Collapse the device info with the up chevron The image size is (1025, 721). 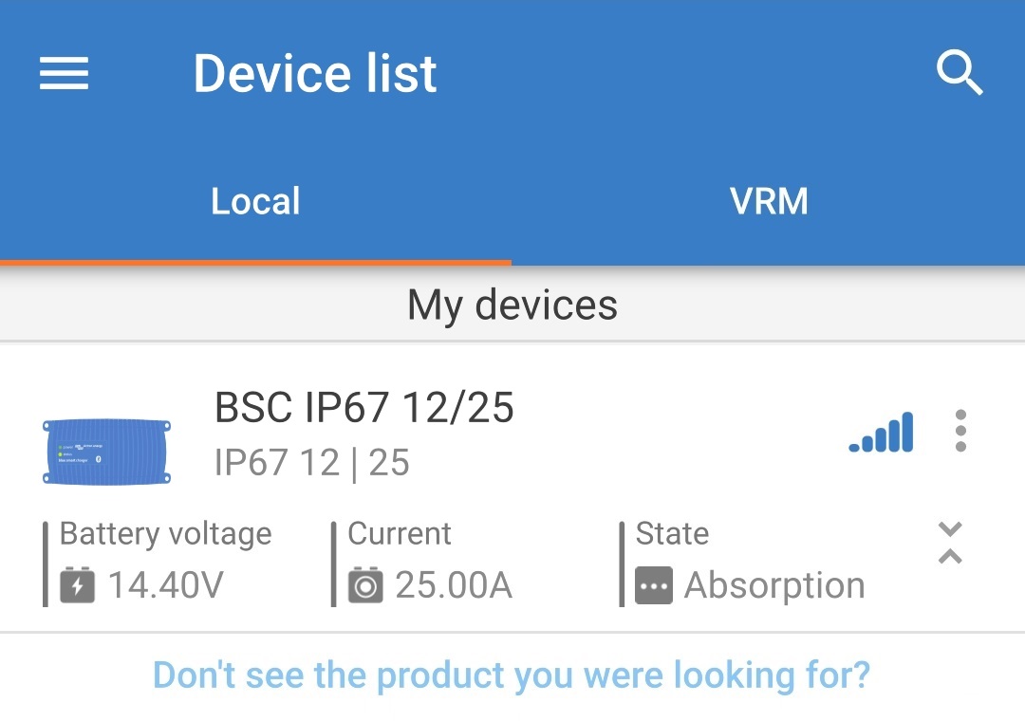coord(949,556)
